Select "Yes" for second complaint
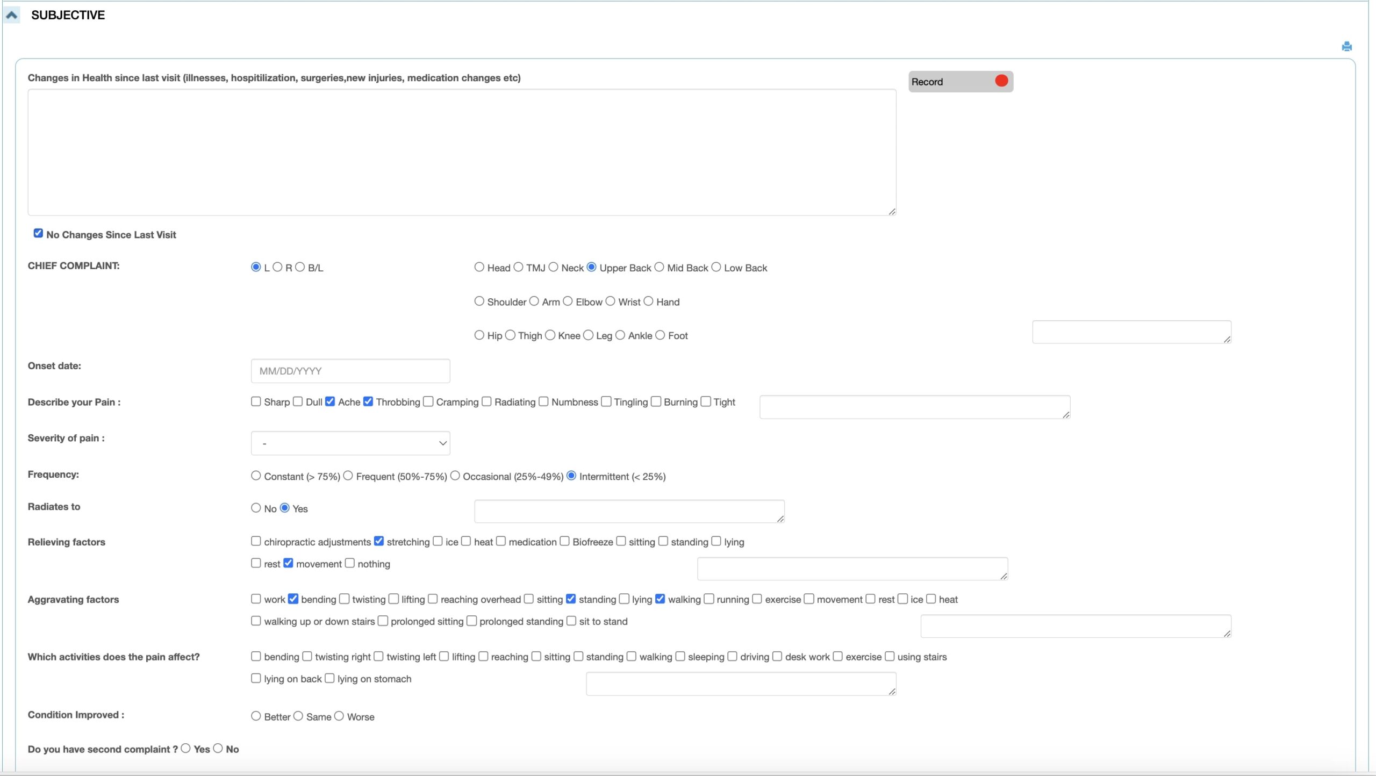This screenshot has width=1376, height=776. point(185,748)
